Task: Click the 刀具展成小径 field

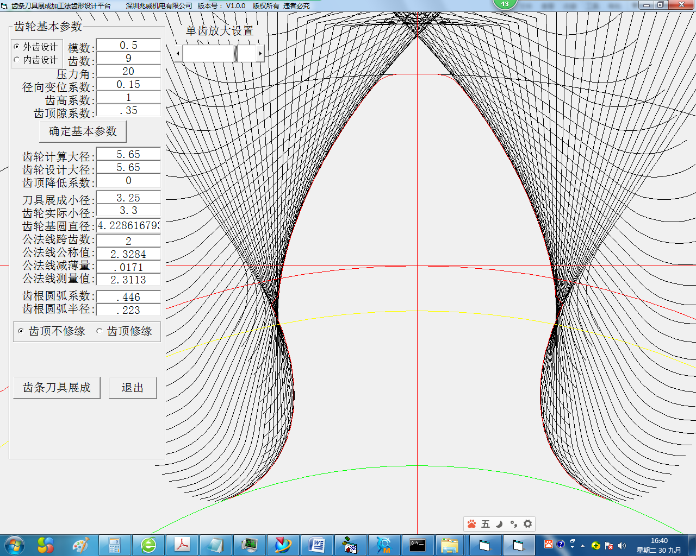Action: (128, 198)
